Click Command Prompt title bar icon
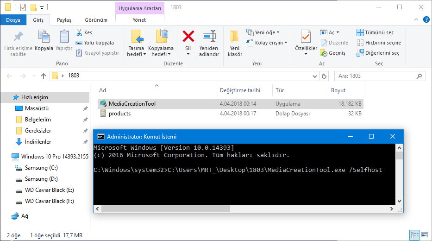Viewport: 432px width, 241px height. [x=101, y=137]
